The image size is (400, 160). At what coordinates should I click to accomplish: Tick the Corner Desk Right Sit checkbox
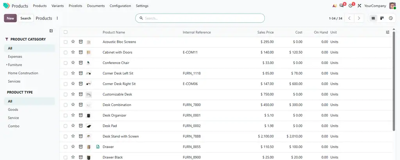click(x=66, y=84)
